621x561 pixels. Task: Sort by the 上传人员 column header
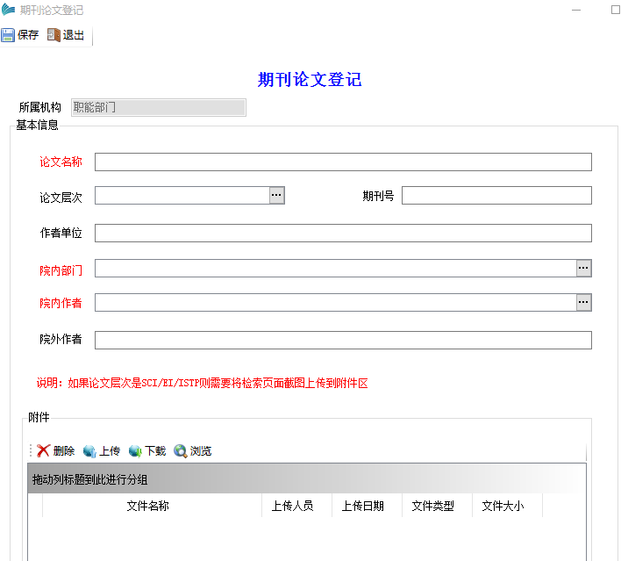[297, 506]
